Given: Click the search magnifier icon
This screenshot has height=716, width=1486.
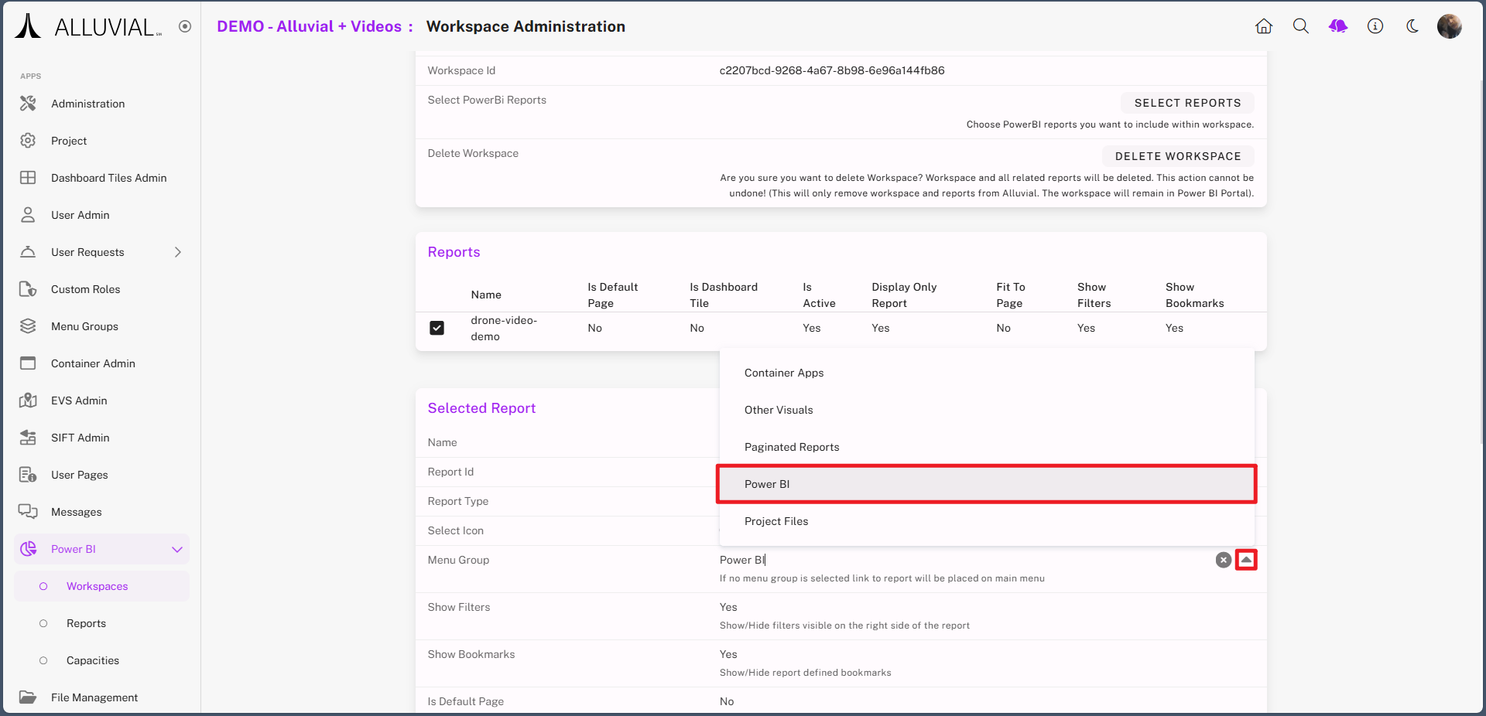Looking at the screenshot, I should [x=1301, y=26].
